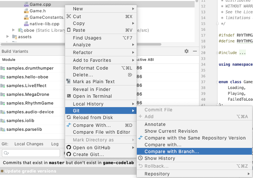Switch to the Local Changes tab

(29, 144)
